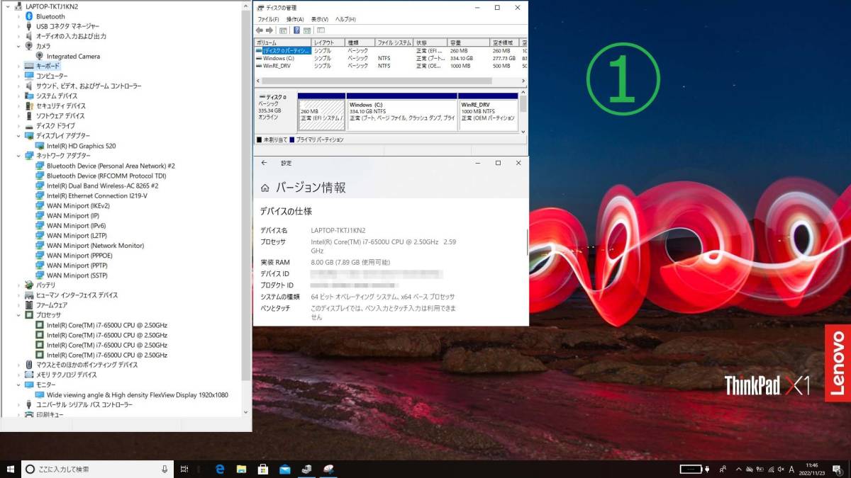Collapse the モニター category
Screen dimensions: 851x478
[18, 385]
